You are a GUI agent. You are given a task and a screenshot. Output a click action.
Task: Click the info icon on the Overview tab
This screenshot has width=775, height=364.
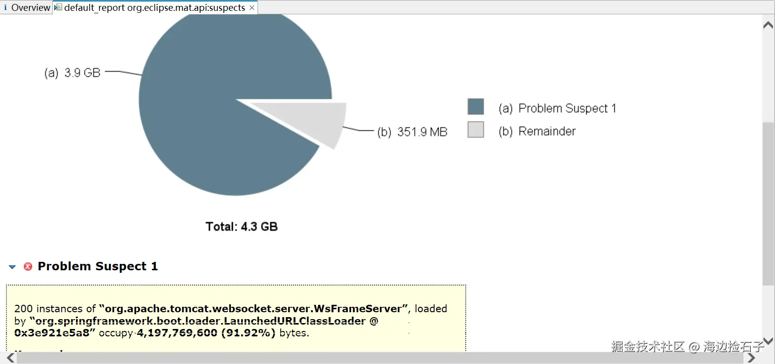click(5, 7)
